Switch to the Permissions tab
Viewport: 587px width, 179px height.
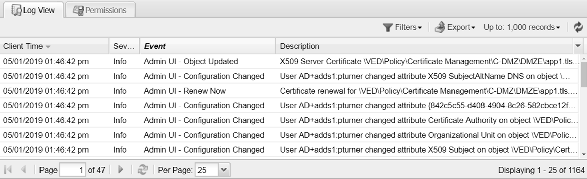click(x=100, y=10)
